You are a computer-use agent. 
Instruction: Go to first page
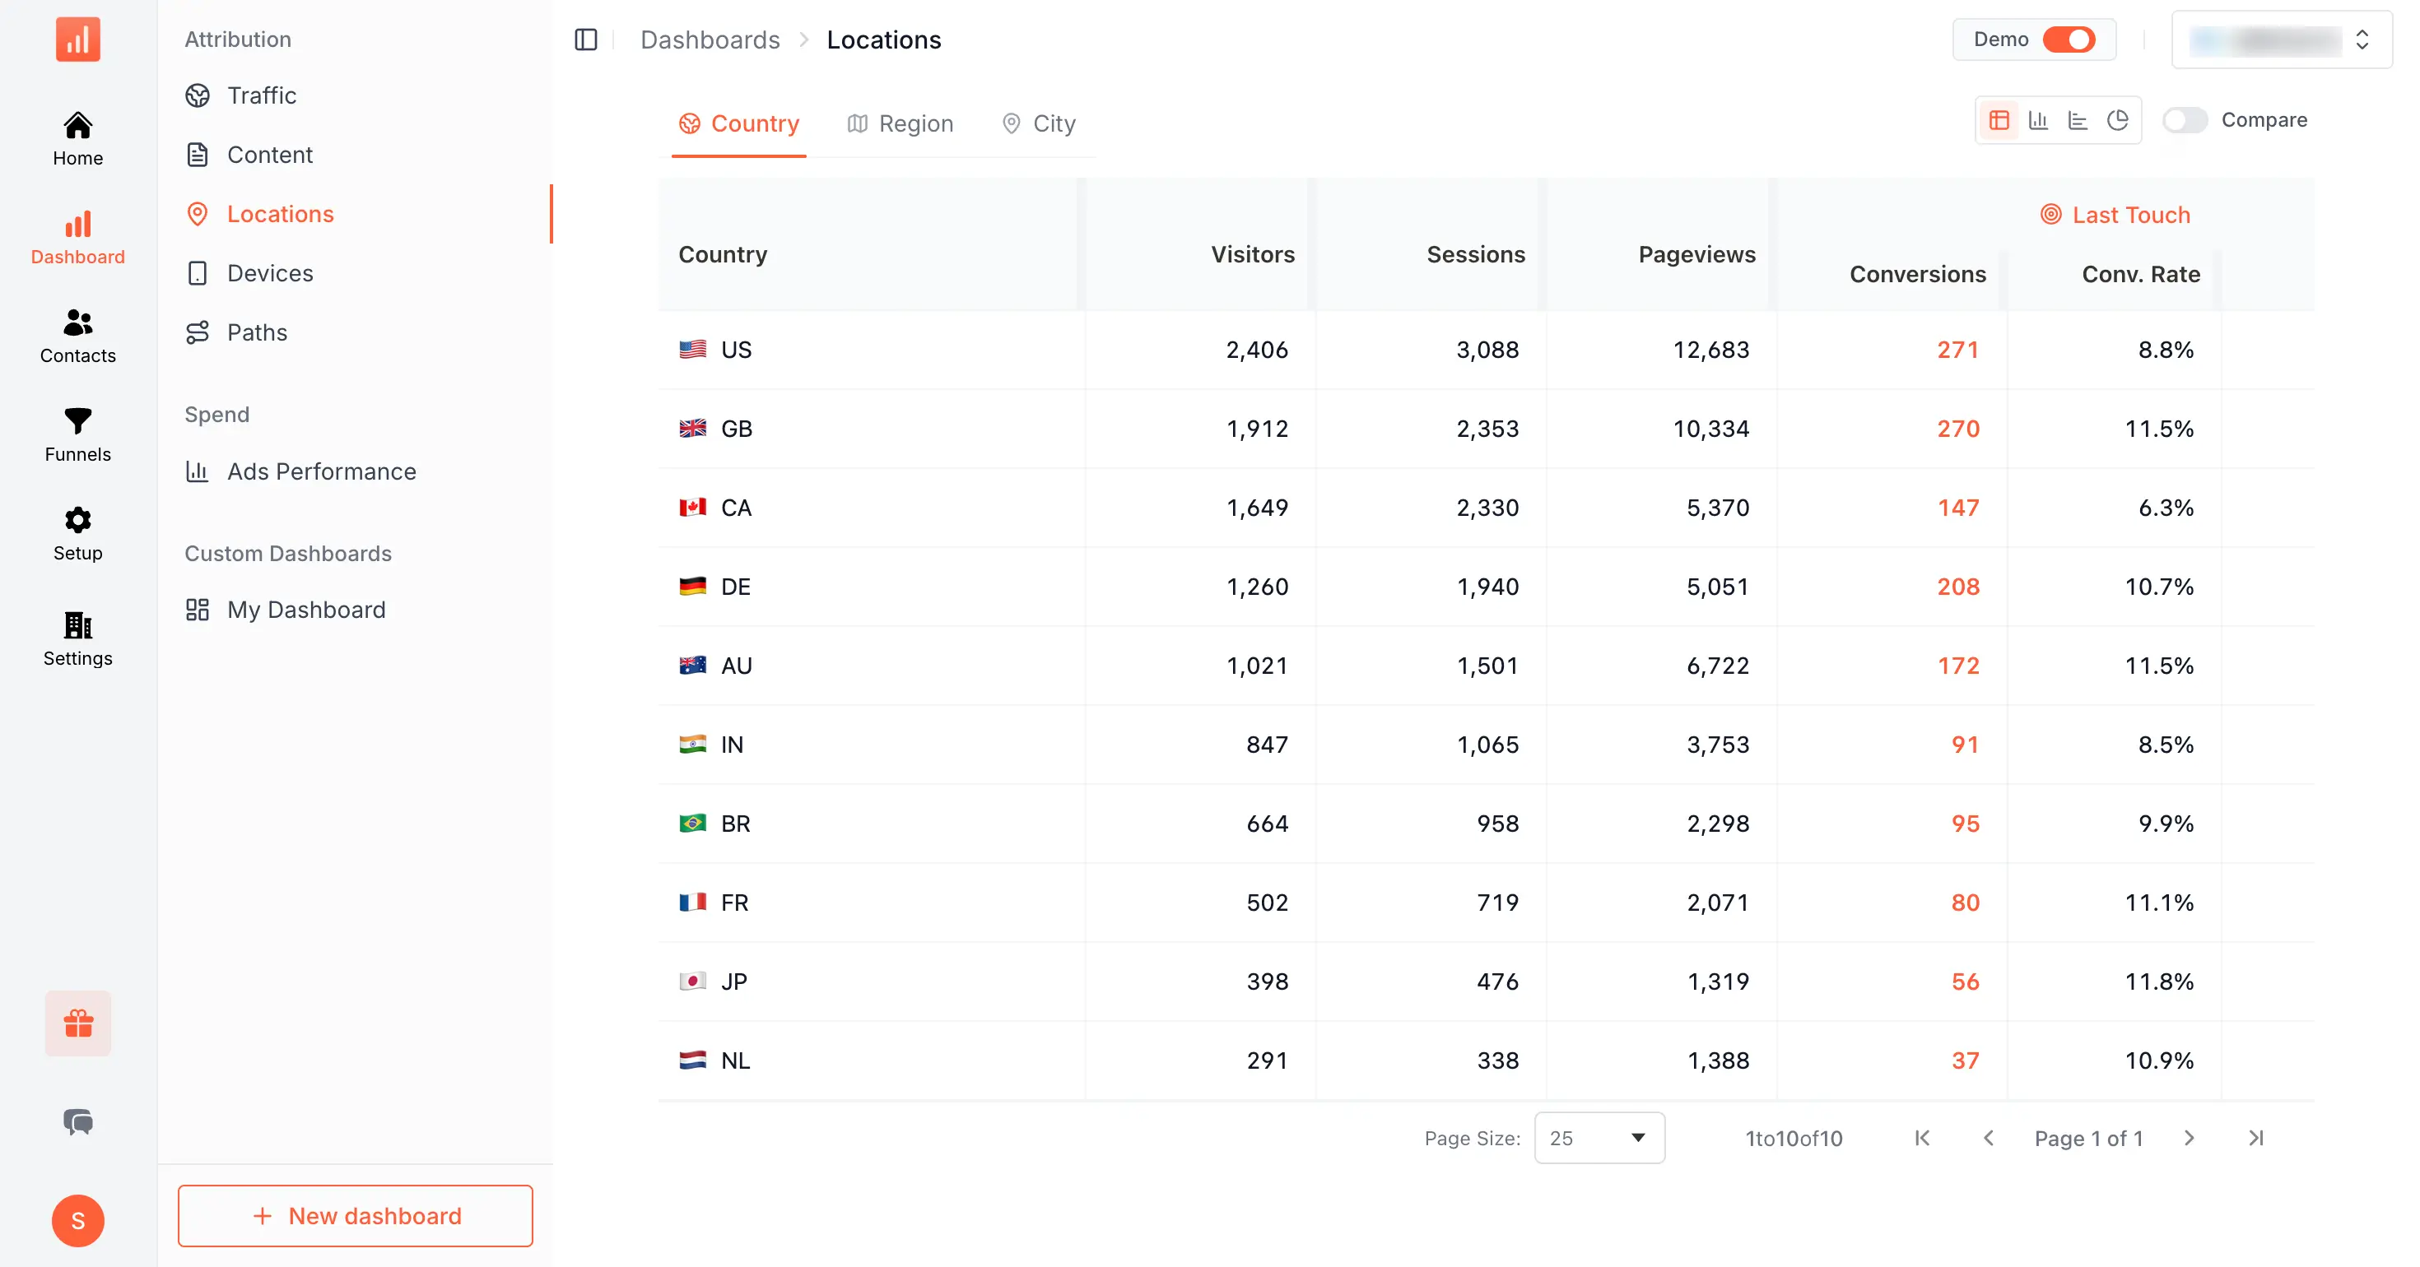[x=1922, y=1139]
